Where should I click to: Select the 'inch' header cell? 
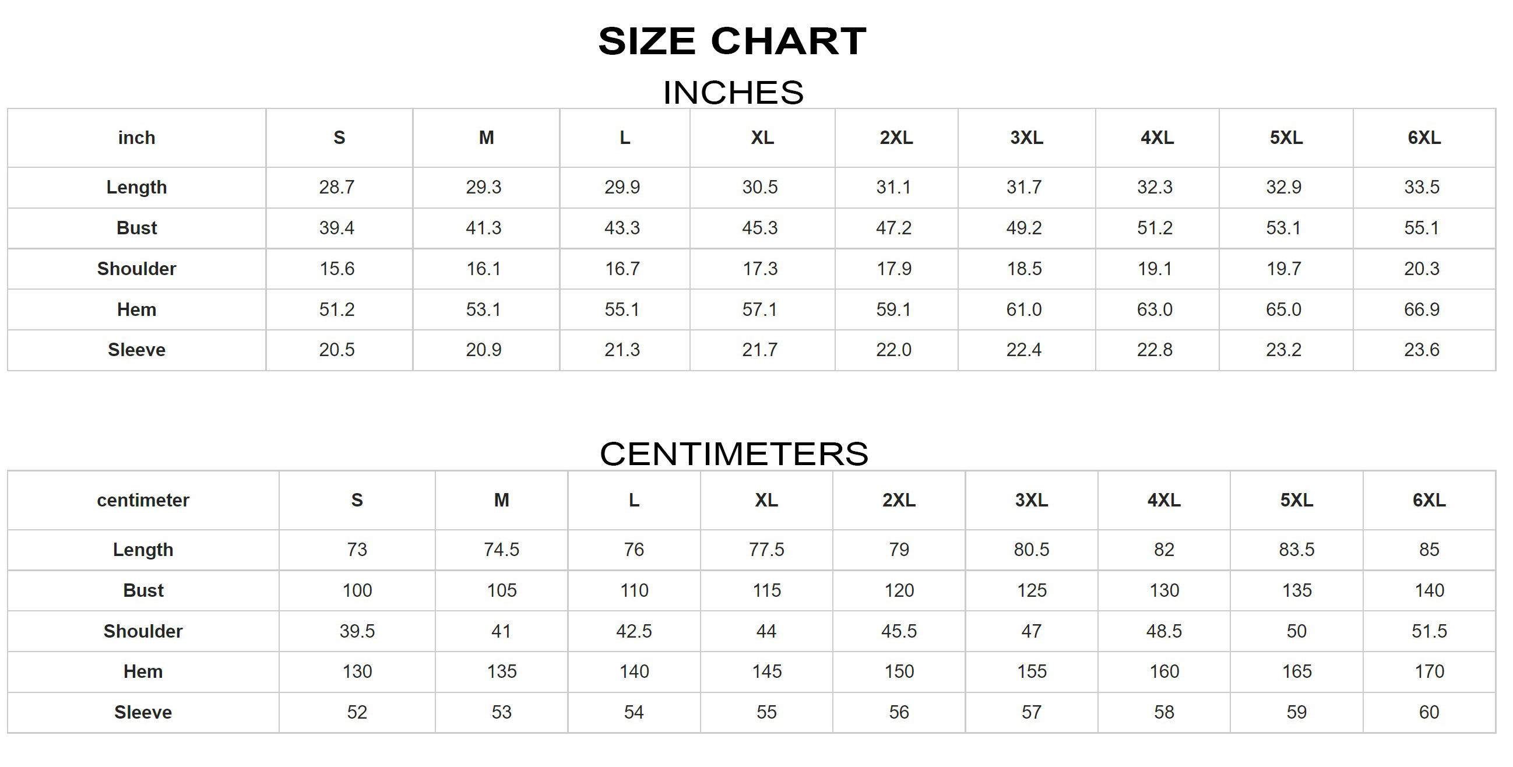(x=136, y=138)
